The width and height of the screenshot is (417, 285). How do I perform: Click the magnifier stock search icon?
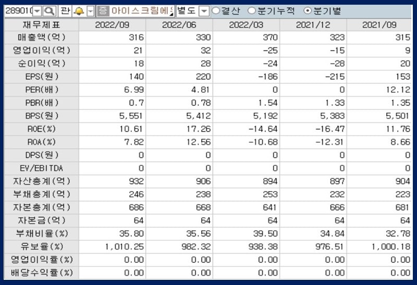[x=50, y=11]
